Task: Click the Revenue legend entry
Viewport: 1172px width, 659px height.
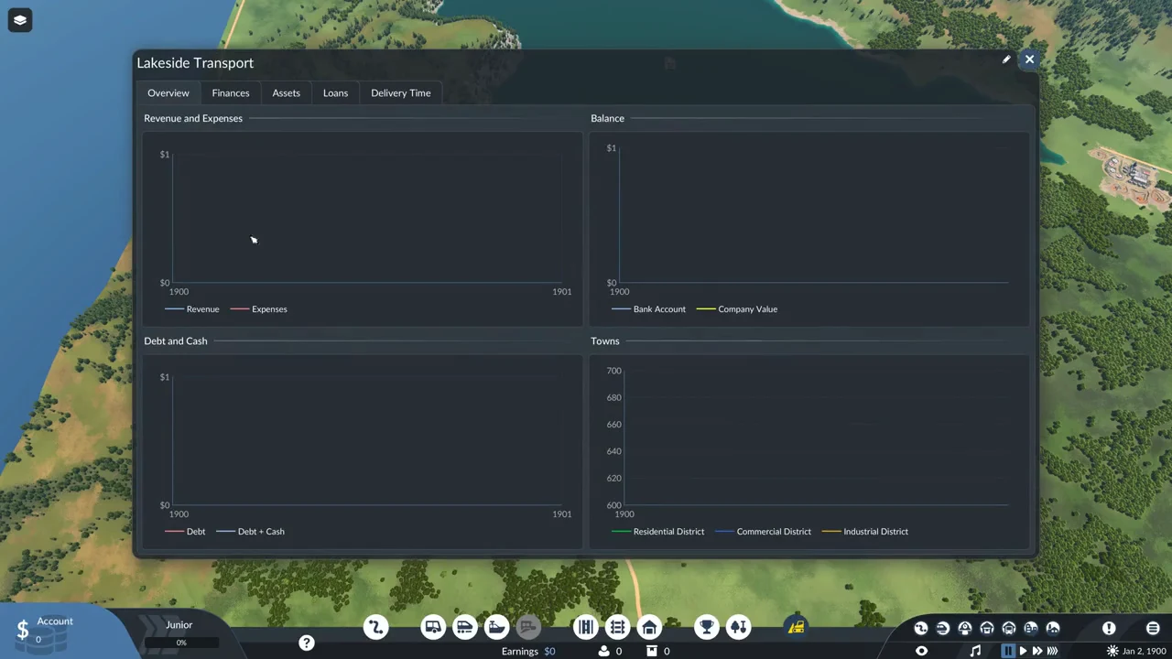Action: coord(192,309)
